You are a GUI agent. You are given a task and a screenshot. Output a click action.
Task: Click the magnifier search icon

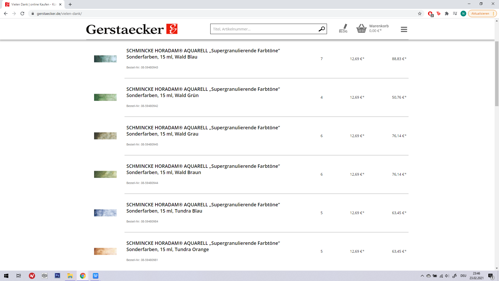pos(321,29)
